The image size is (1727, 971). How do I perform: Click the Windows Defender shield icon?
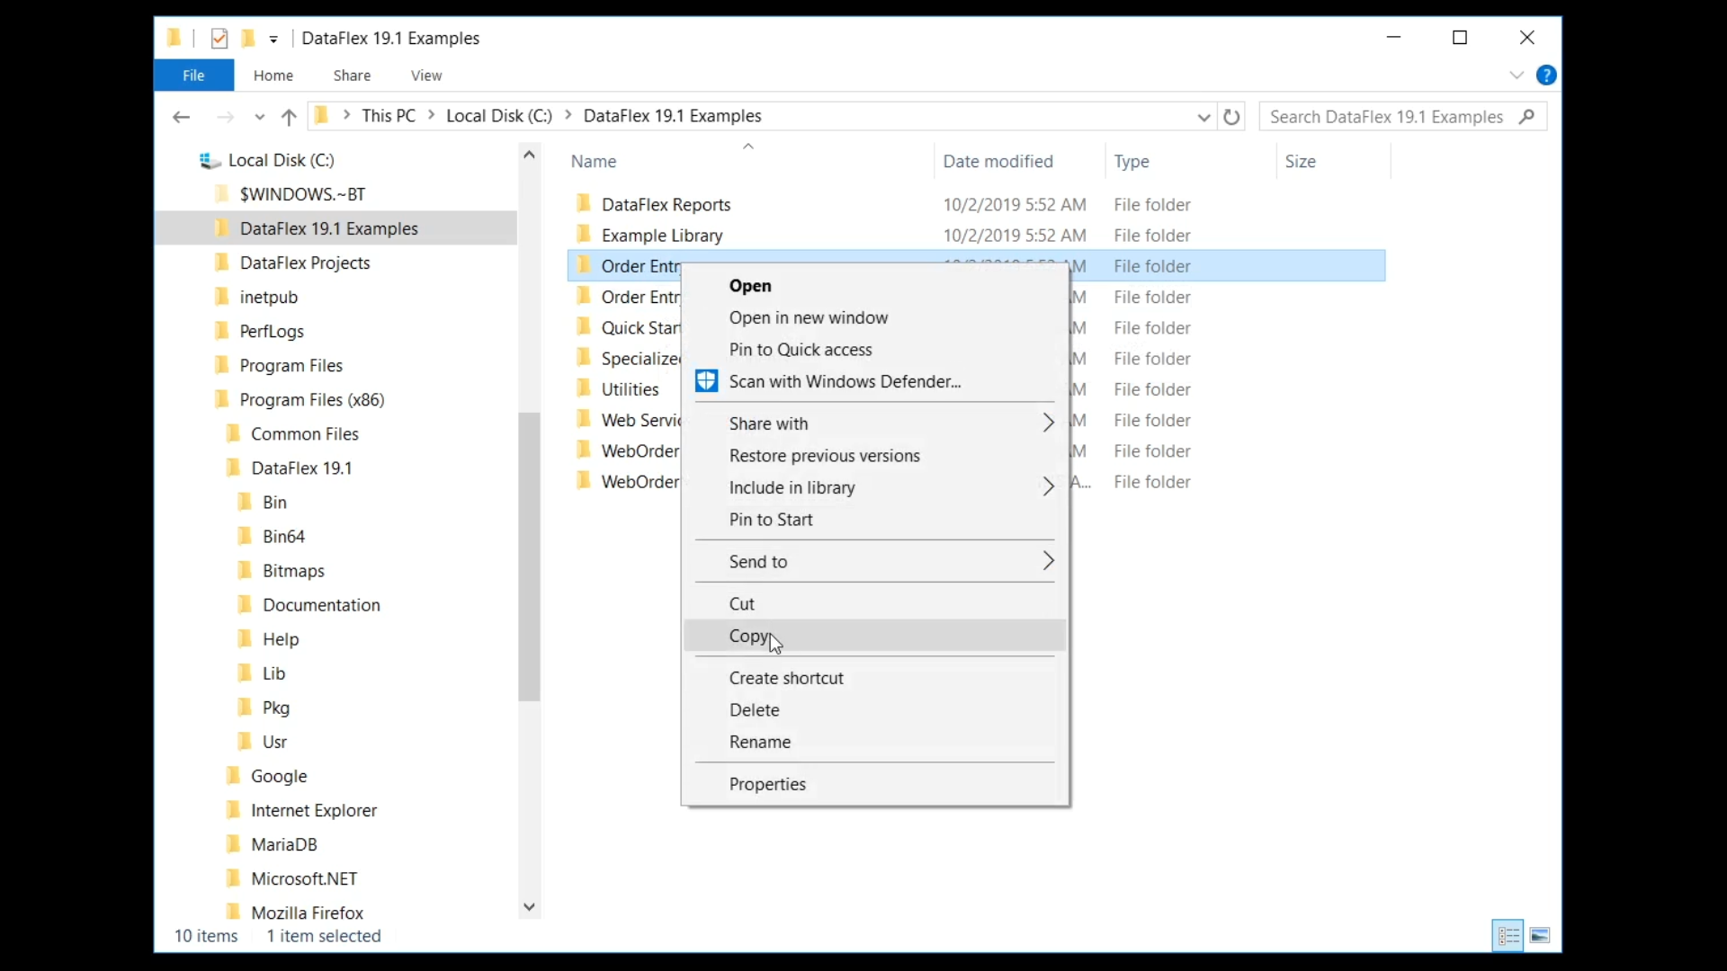click(707, 381)
